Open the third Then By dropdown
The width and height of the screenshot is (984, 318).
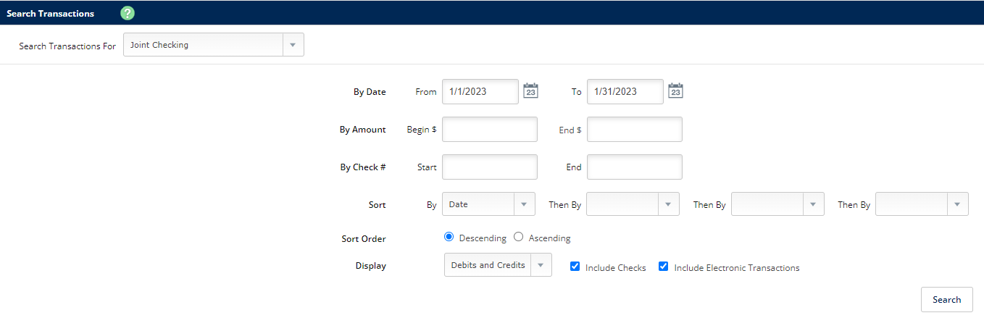pos(922,204)
